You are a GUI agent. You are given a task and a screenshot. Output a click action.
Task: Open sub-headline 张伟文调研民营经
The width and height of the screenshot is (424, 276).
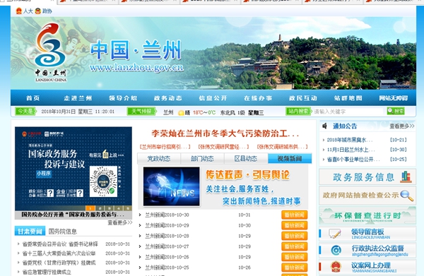tap(223, 147)
